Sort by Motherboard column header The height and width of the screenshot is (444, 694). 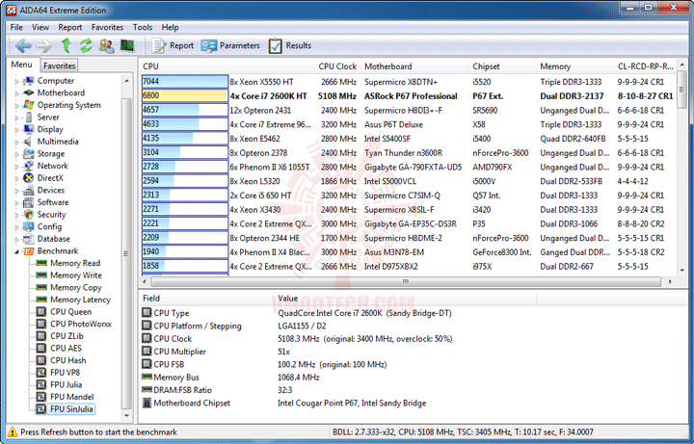(x=414, y=66)
